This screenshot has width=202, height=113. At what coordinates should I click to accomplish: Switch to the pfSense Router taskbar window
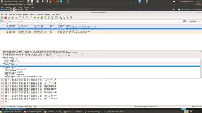(x=33, y=112)
